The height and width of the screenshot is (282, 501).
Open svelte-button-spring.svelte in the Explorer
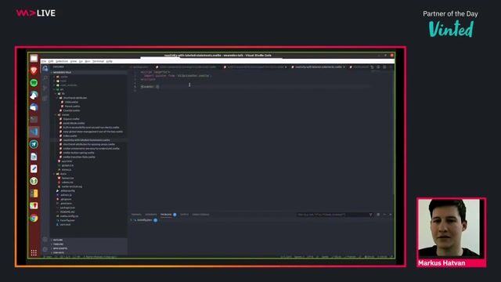pyautogui.click(x=78, y=153)
